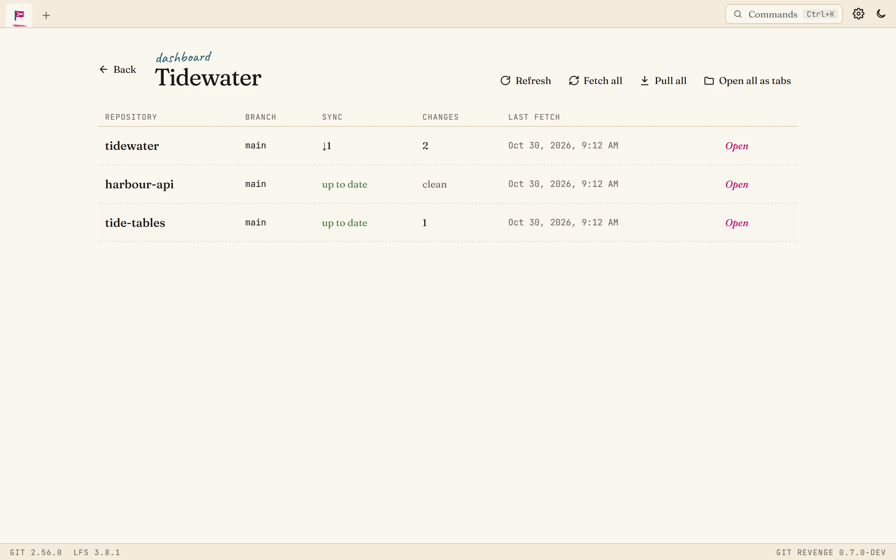Click the magnifier icon in Commands box
This screenshot has height=560, width=896.
click(737, 14)
